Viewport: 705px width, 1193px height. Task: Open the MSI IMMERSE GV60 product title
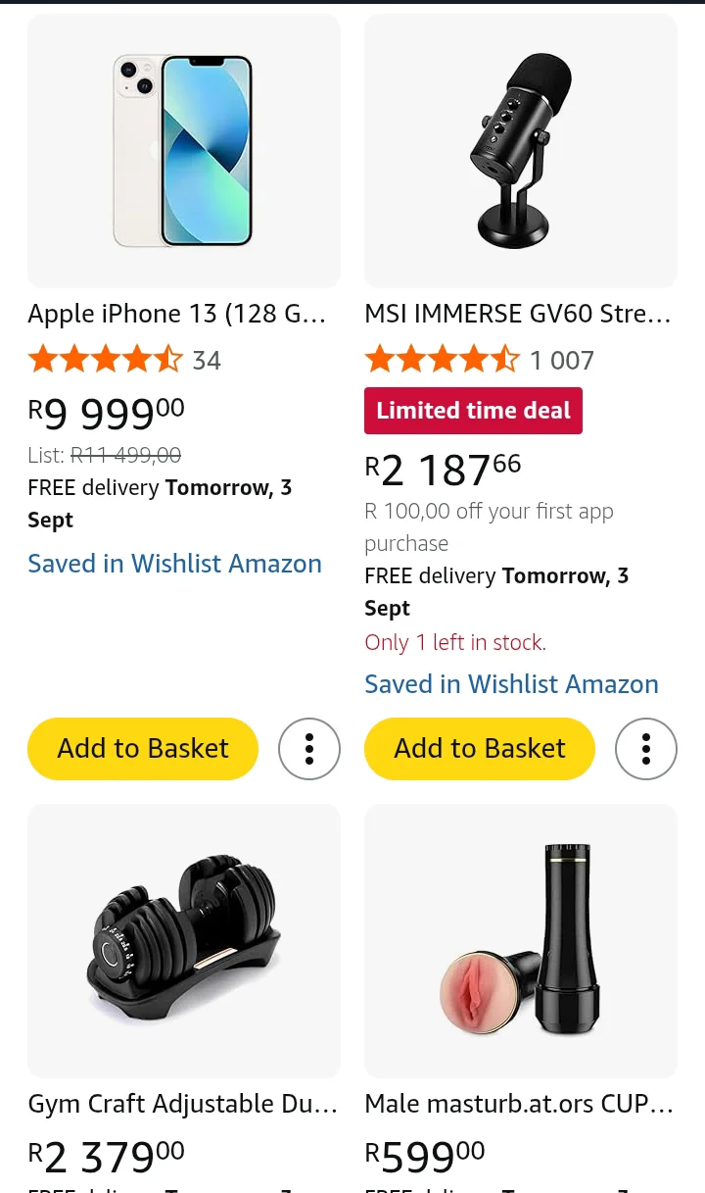[x=518, y=314]
